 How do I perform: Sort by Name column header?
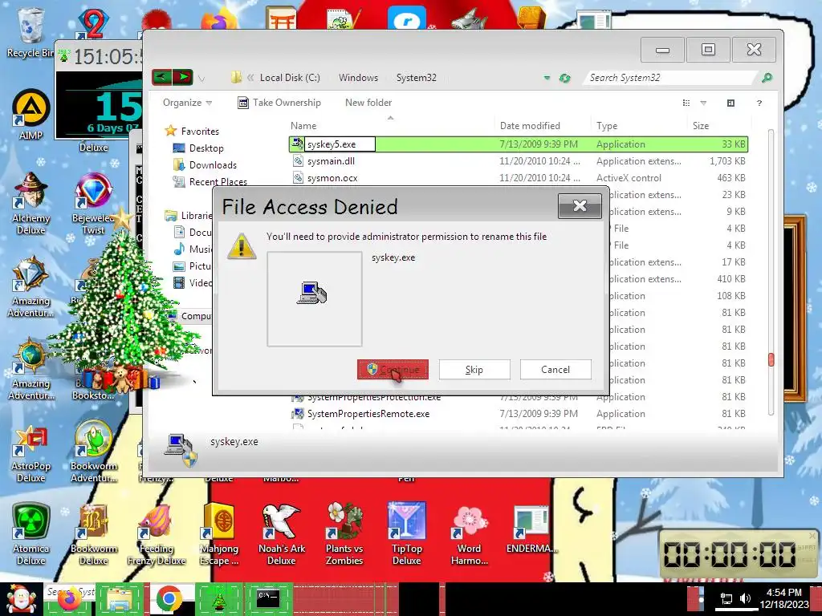[303, 126]
